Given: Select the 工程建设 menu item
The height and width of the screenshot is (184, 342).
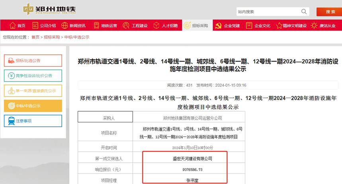Looking at the screenshot, I should click(x=135, y=25).
